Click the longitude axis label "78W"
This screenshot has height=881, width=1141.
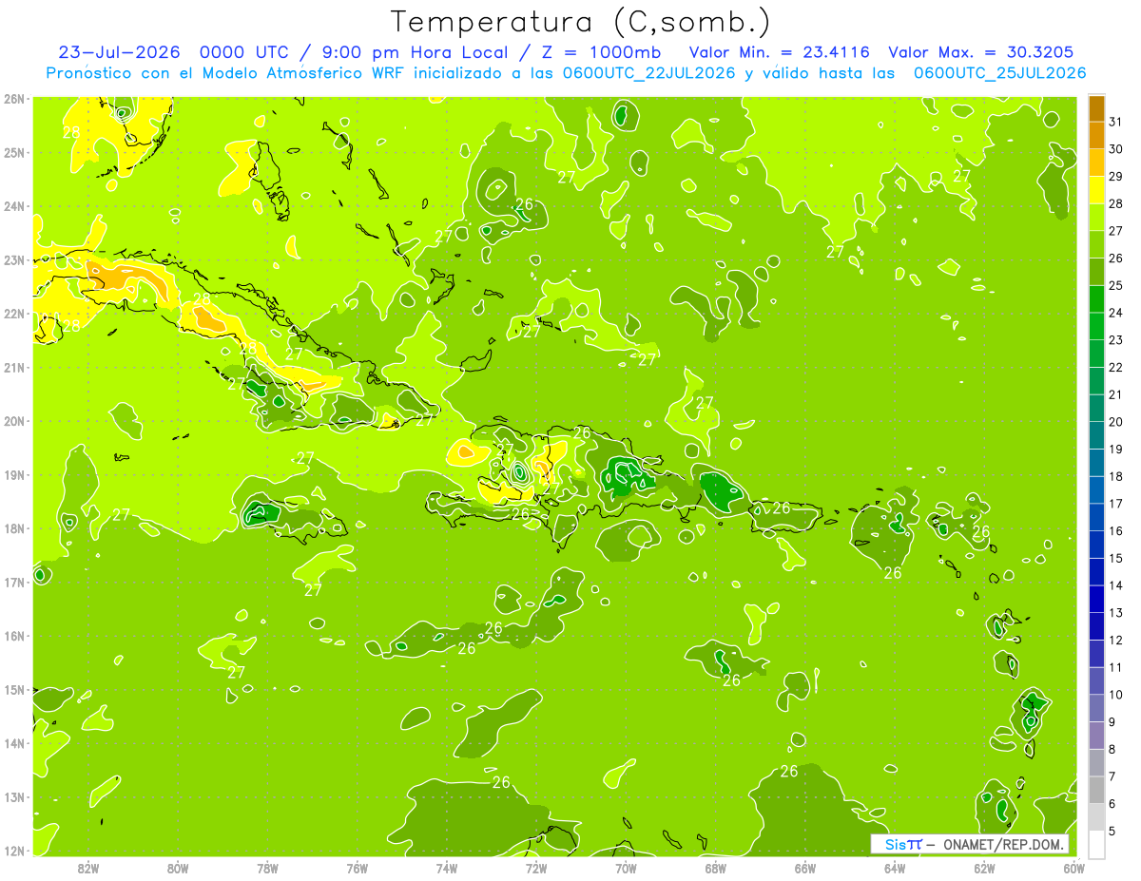click(x=267, y=867)
